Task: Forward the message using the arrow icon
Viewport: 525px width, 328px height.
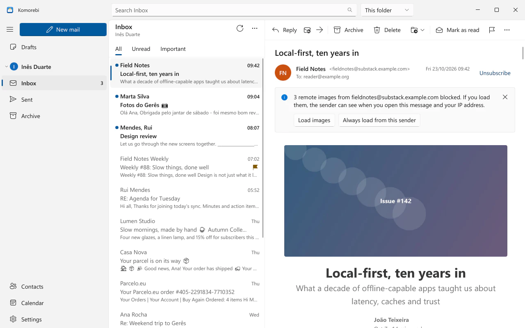Action: click(x=320, y=30)
